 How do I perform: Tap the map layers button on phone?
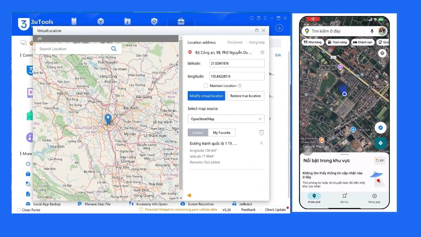(x=382, y=53)
